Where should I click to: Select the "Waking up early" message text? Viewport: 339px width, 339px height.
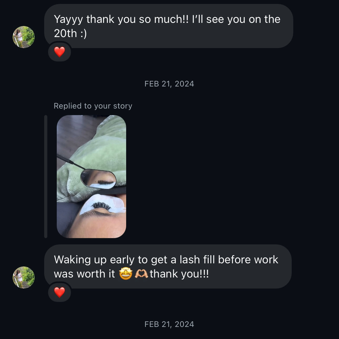coord(166,260)
